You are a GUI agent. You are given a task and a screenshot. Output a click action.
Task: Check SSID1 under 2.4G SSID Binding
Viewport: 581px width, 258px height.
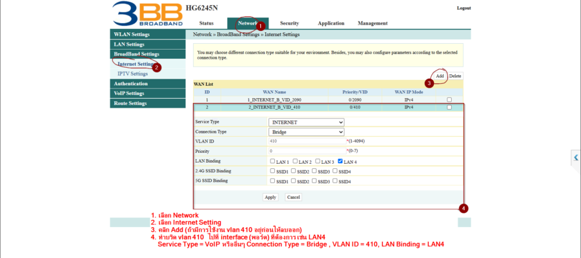click(272, 171)
